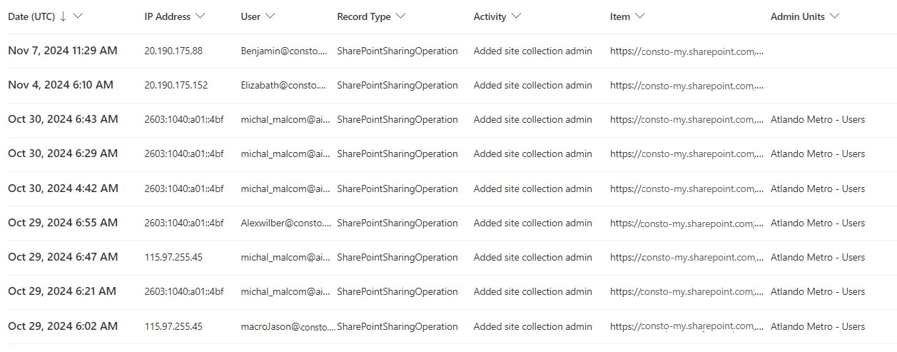Expand the Activity column dropdown chevron
This screenshot has width=897, height=352.
coord(516,16)
